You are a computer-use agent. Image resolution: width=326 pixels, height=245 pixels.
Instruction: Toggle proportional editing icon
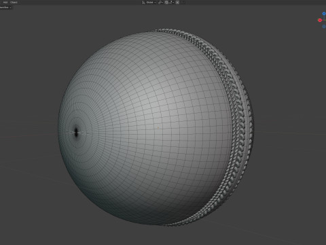[177, 2]
